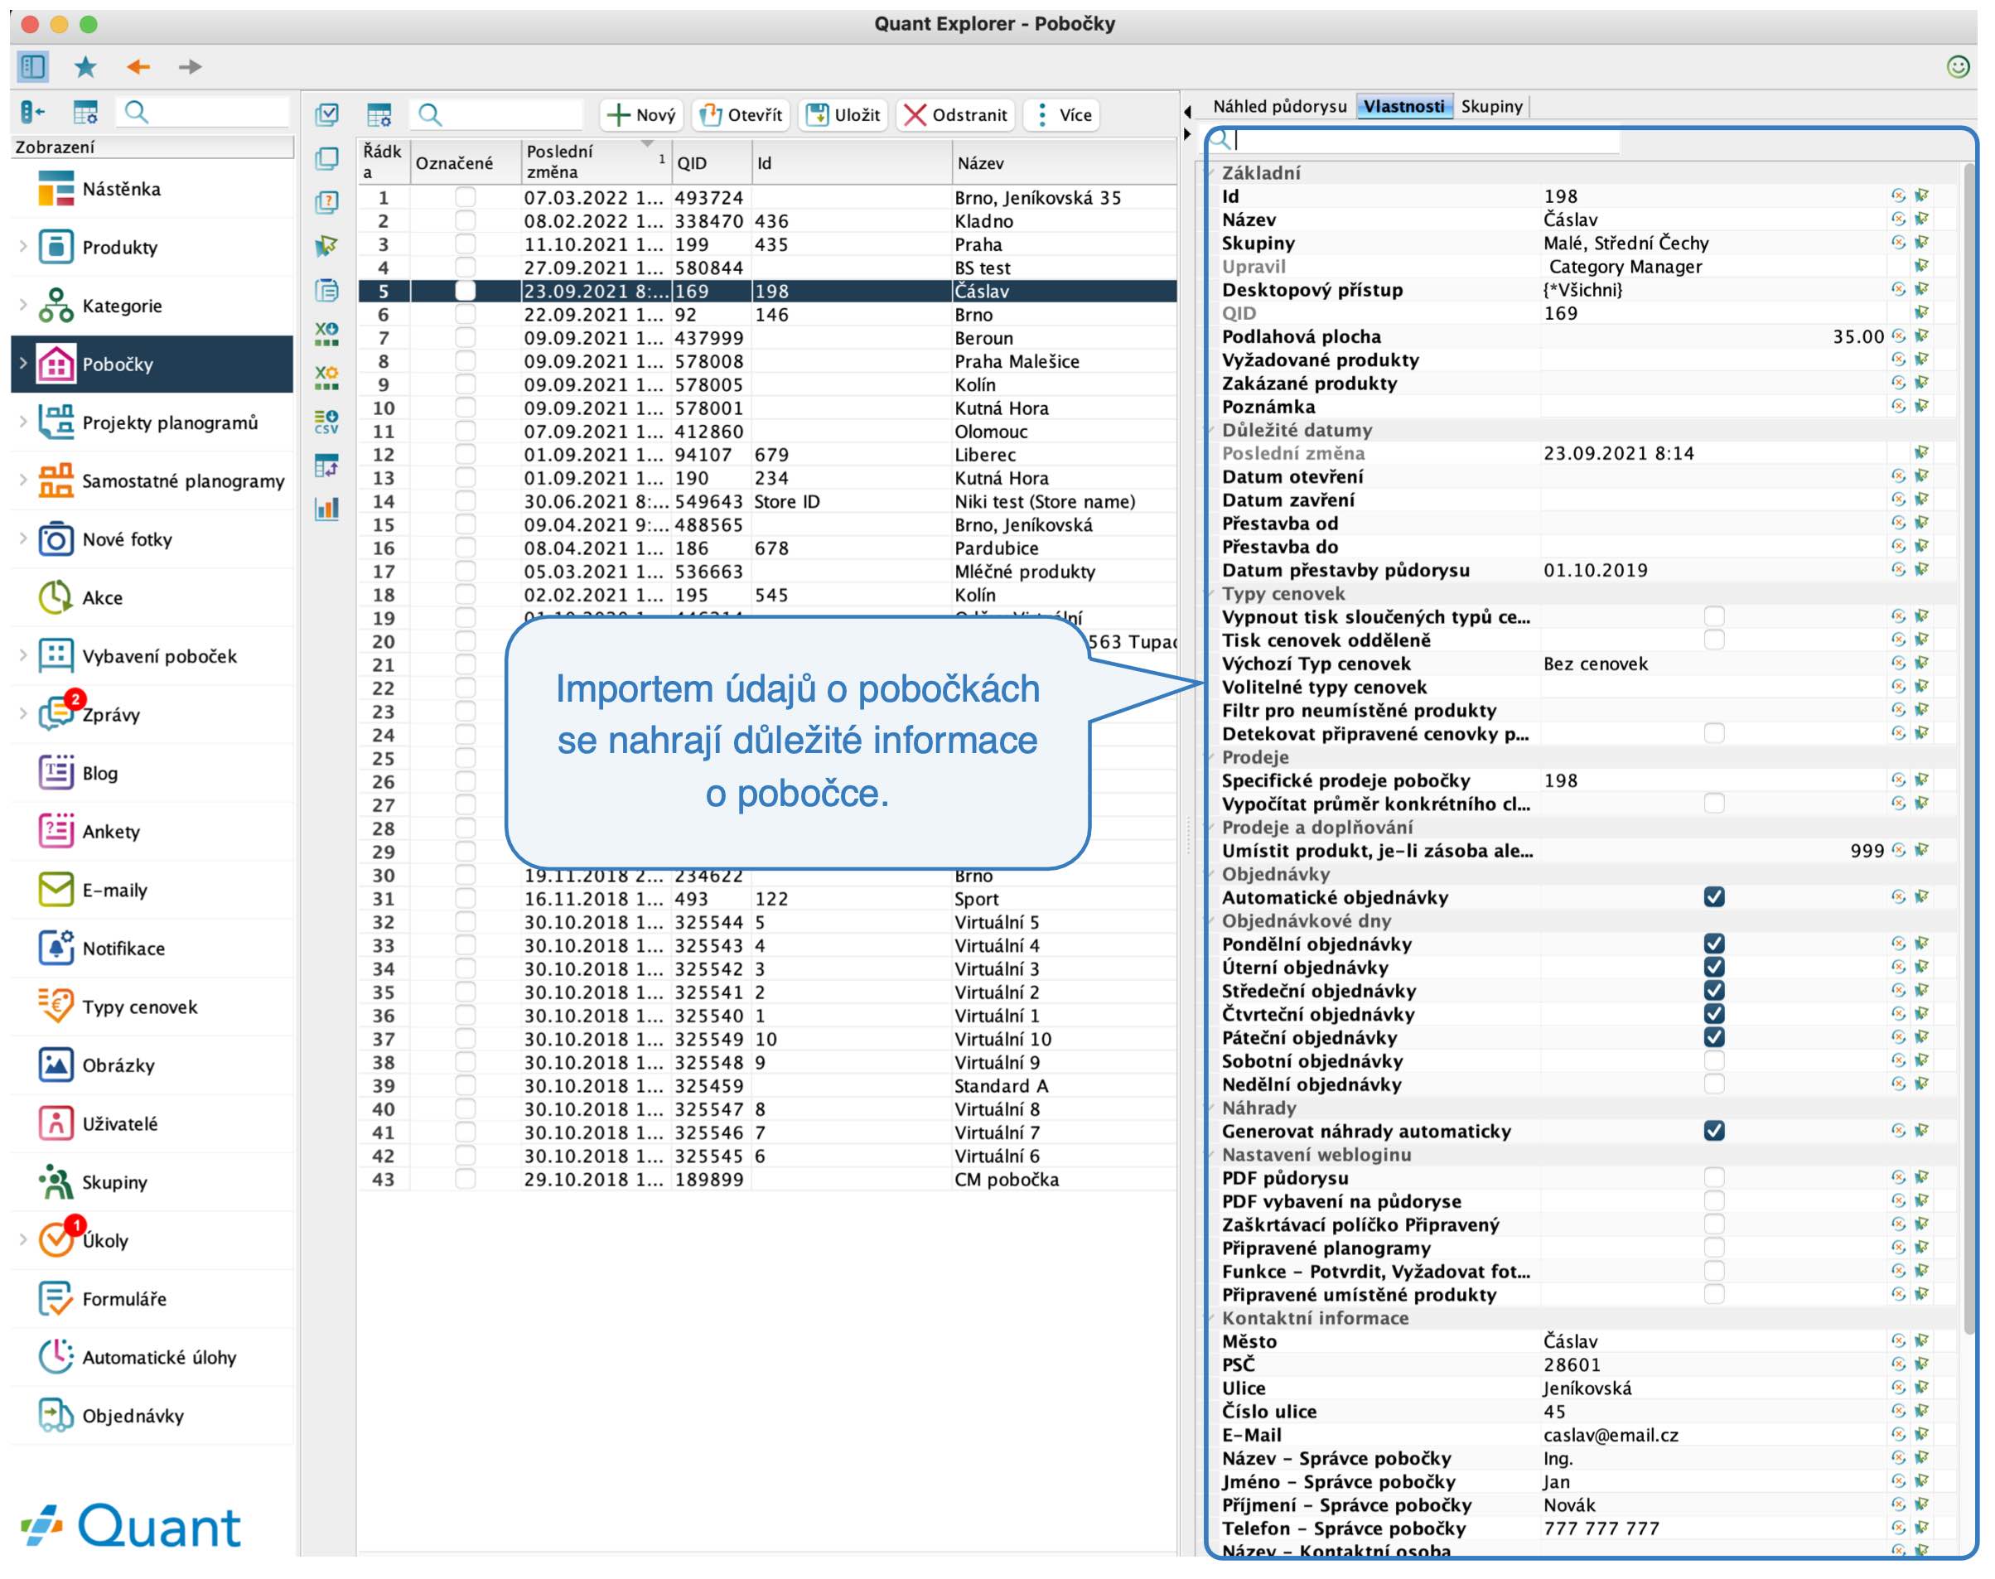The image size is (1995, 1579).
Task: Enable Tisk cenovek odděleně checkbox
Action: [x=1713, y=640]
